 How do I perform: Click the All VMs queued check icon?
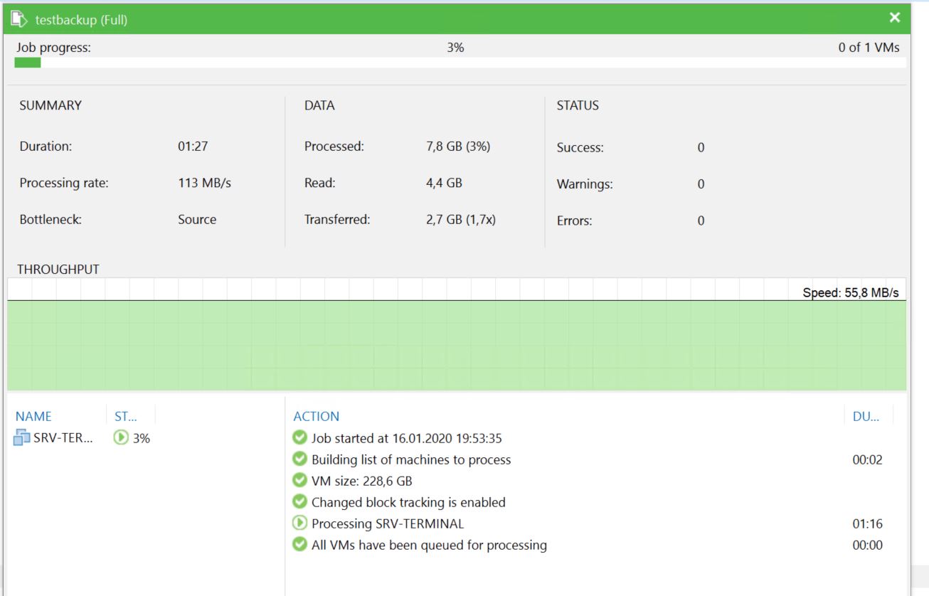coord(300,545)
